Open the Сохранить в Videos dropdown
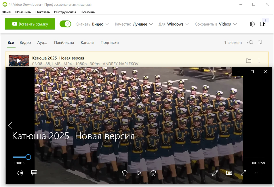 [x=216, y=24]
